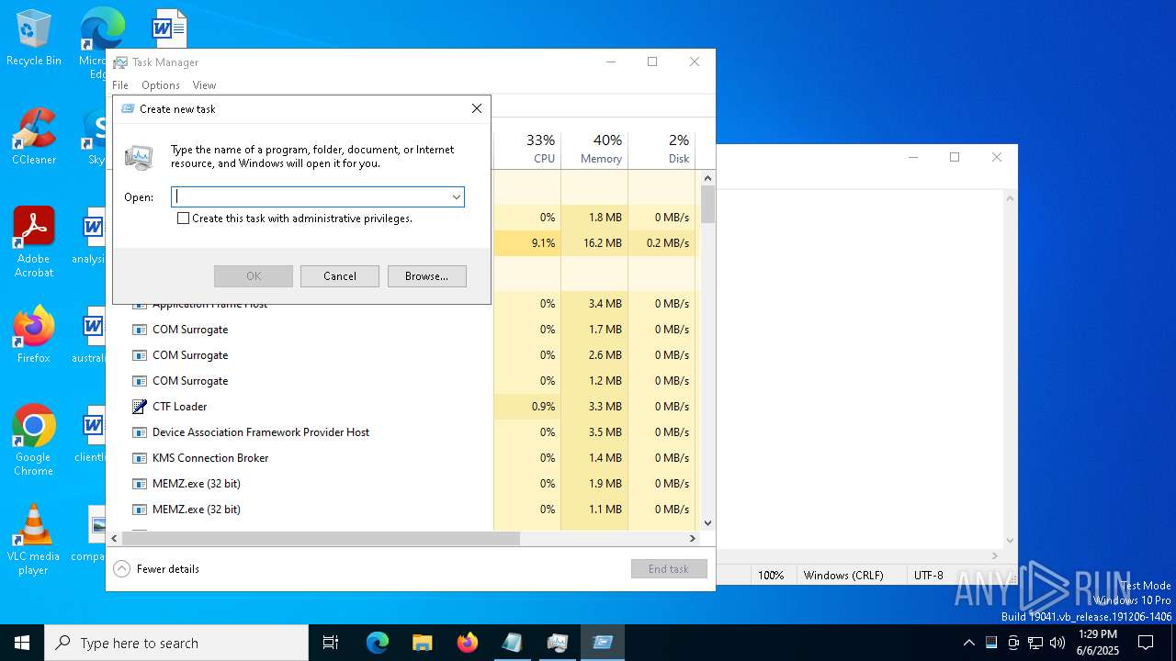Open Microsoft Edge desktop shortcut
Viewport: 1176px width, 661px height.
pos(101,41)
